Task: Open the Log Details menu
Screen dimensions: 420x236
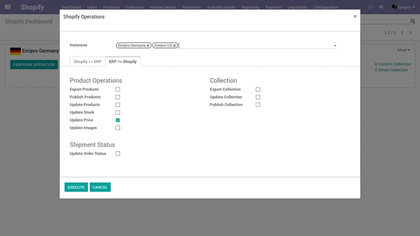Action: pyautogui.click(x=298, y=7)
